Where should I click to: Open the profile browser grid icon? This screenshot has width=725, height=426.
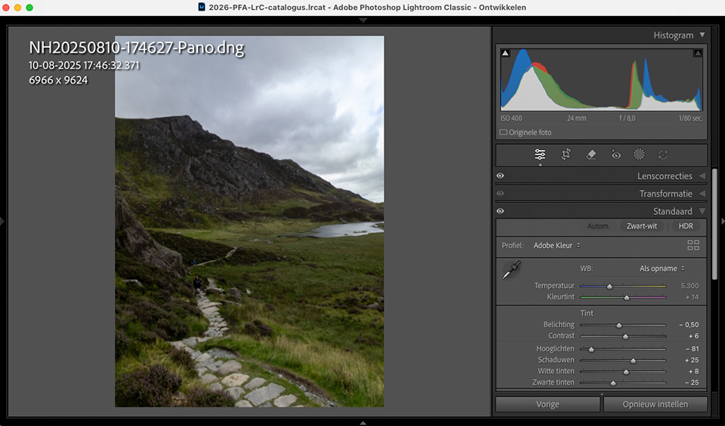click(693, 245)
